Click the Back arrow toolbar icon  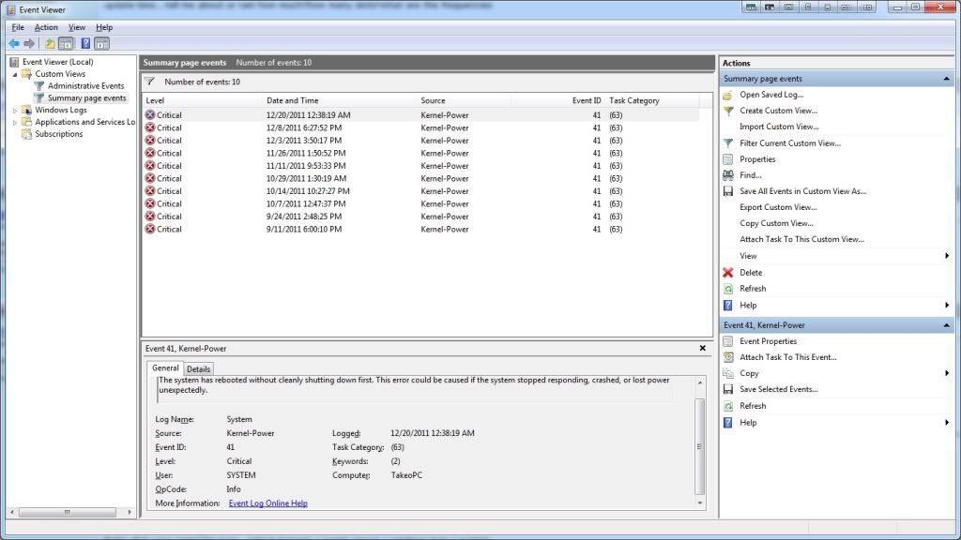tap(13, 43)
